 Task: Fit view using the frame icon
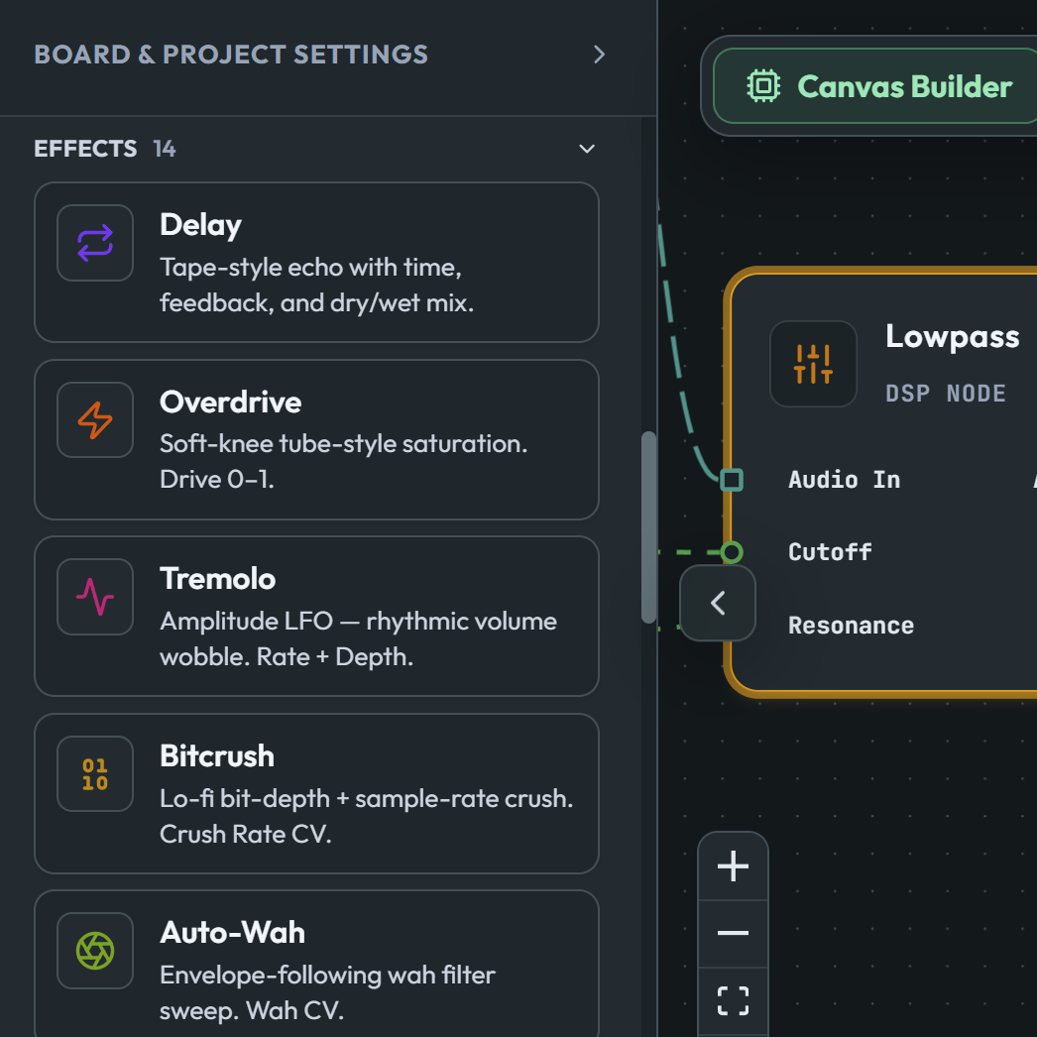[733, 1000]
